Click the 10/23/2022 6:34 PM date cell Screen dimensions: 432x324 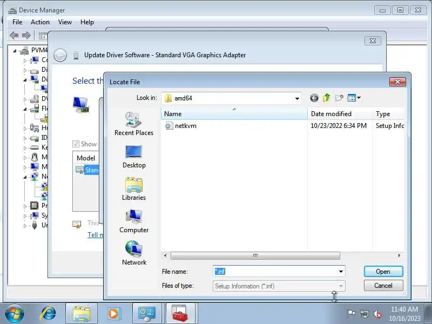(339, 126)
